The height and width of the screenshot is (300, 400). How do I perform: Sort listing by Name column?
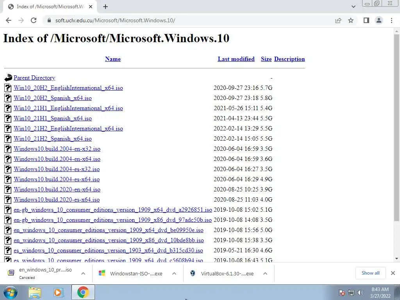tap(113, 59)
